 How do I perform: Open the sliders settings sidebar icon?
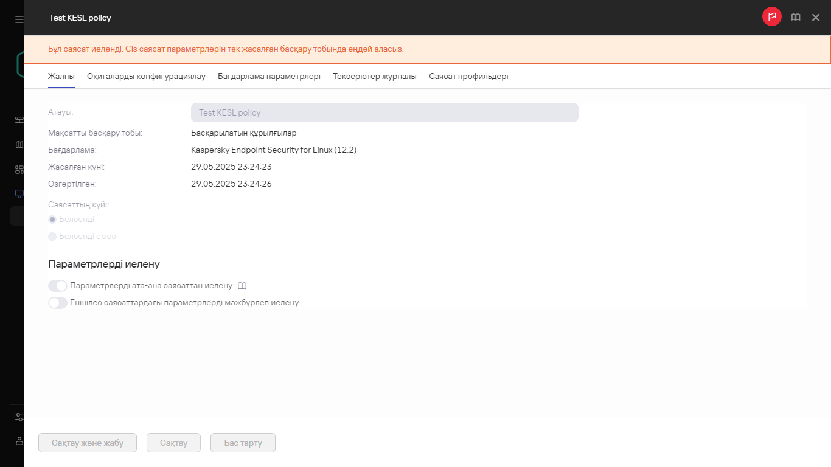tap(19, 417)
